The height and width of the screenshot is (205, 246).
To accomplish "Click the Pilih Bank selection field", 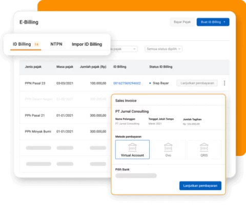I will coord(136,176).
